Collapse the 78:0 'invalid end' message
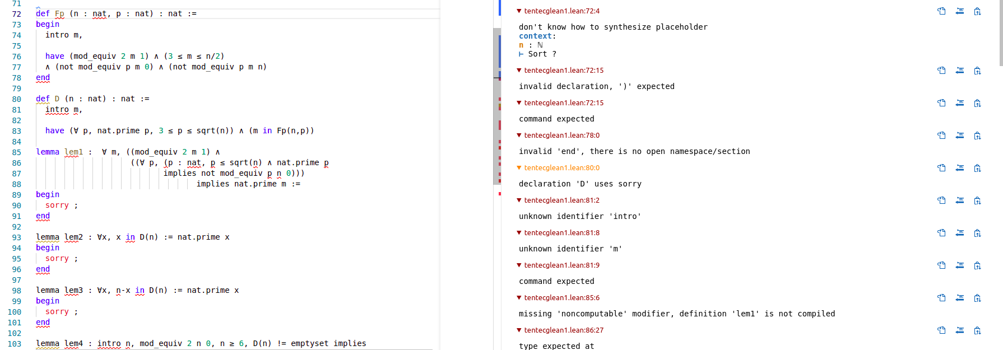The width and height of the screenshot is (1003, 350). [519, 136]
